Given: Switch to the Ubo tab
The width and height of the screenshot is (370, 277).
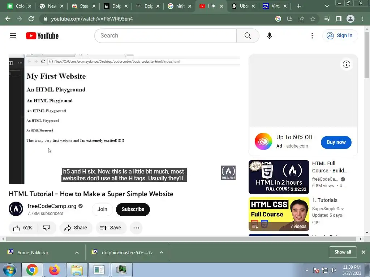Looking at the screenshot, I should pos(243,6).
